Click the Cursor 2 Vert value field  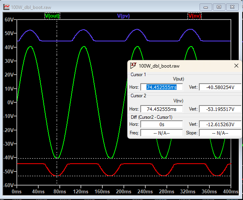point(220,109)
